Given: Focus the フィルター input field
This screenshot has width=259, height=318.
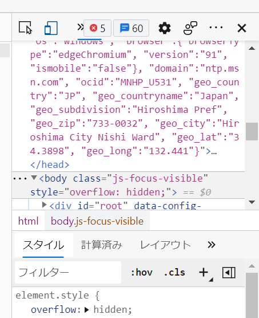Looking at the screenshot, I should [68, 272].
